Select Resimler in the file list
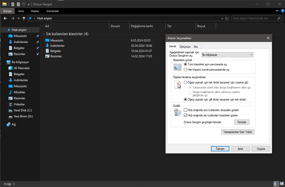This screenshot has width=285, height=187. [56, 56]
